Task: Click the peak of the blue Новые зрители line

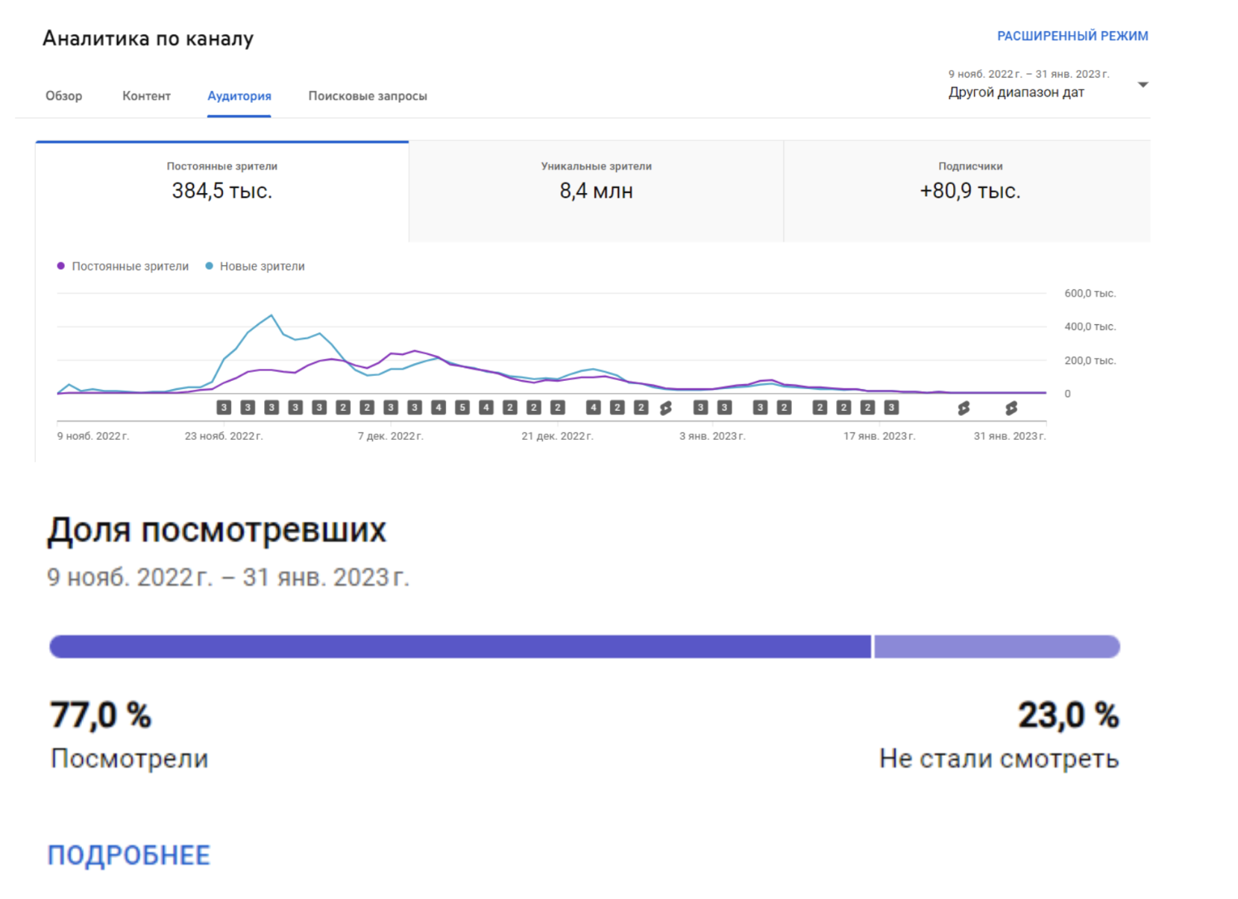Action: point(271,315)
